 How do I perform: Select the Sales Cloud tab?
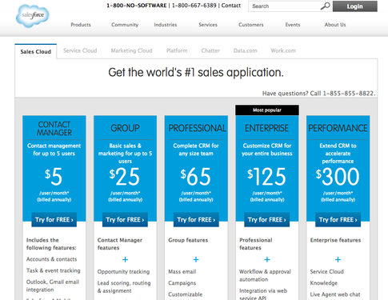point(36,51)
